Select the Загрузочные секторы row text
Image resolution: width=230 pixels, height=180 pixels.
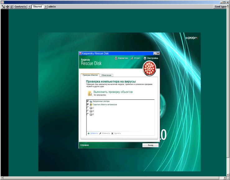click(x=101, y=101)
